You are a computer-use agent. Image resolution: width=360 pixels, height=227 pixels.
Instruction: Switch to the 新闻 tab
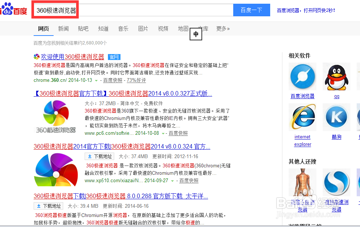63,29
